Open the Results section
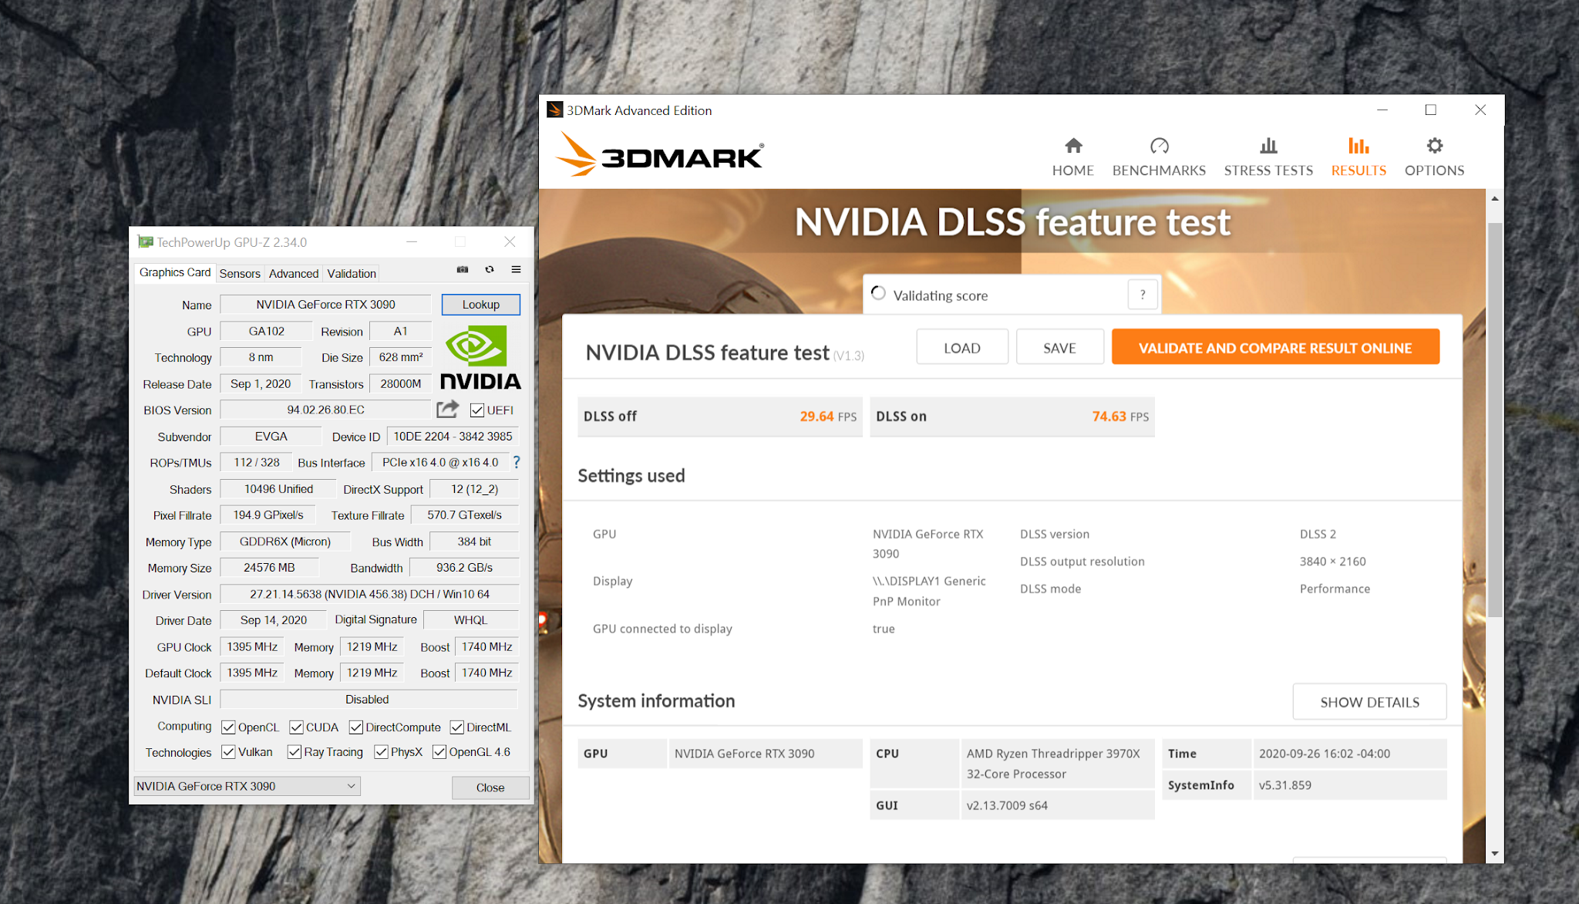1579x904 pixels. coord(1358,157)
